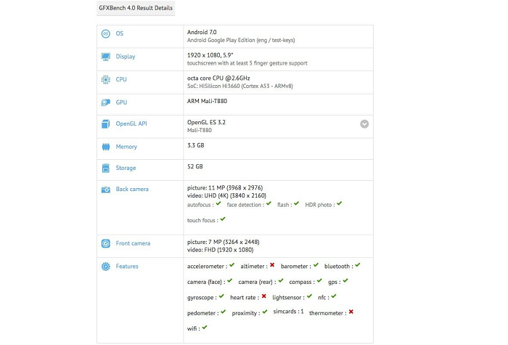508x345 pixels.
Task: Click the OpenGL API icon
Action: click(106, 124)
